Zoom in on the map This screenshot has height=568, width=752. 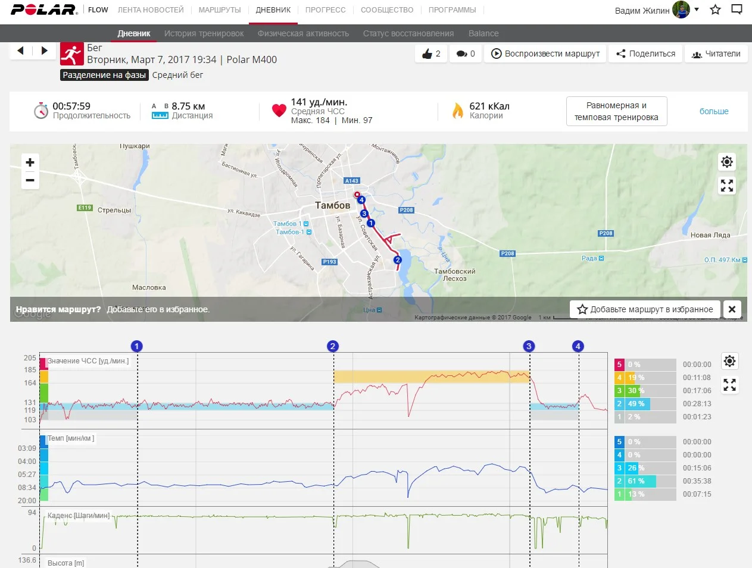(30, 162)
